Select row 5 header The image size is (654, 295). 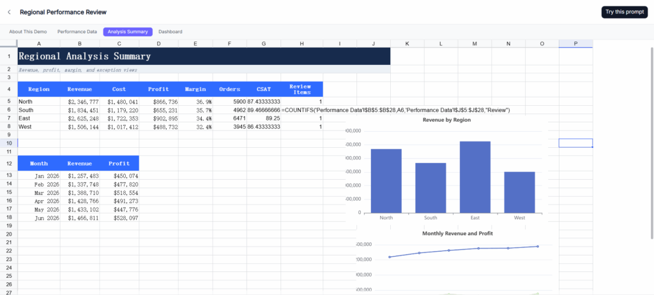click(x=9, y=101)
